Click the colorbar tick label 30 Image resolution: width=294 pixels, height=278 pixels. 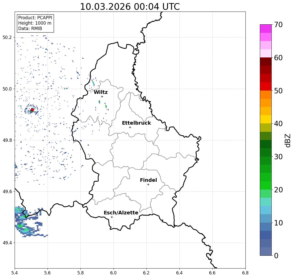coord(278,157)
